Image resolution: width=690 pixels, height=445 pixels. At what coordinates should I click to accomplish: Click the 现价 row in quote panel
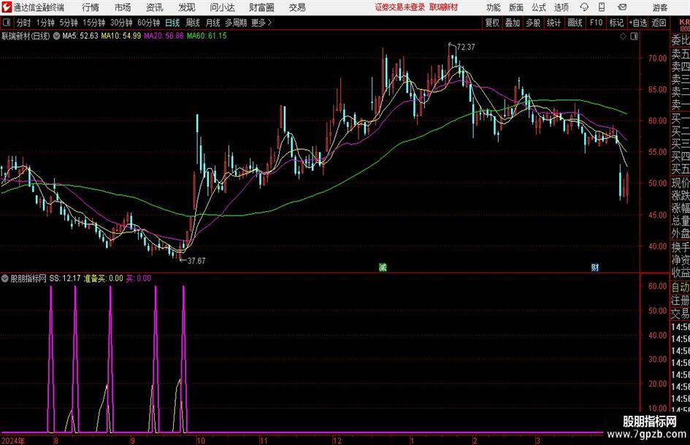(681, 183)
